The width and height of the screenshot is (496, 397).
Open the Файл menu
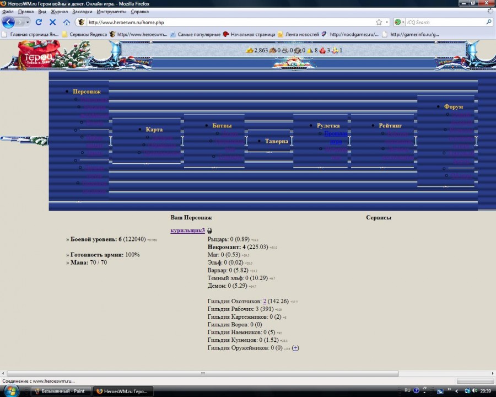coord(8,12)
